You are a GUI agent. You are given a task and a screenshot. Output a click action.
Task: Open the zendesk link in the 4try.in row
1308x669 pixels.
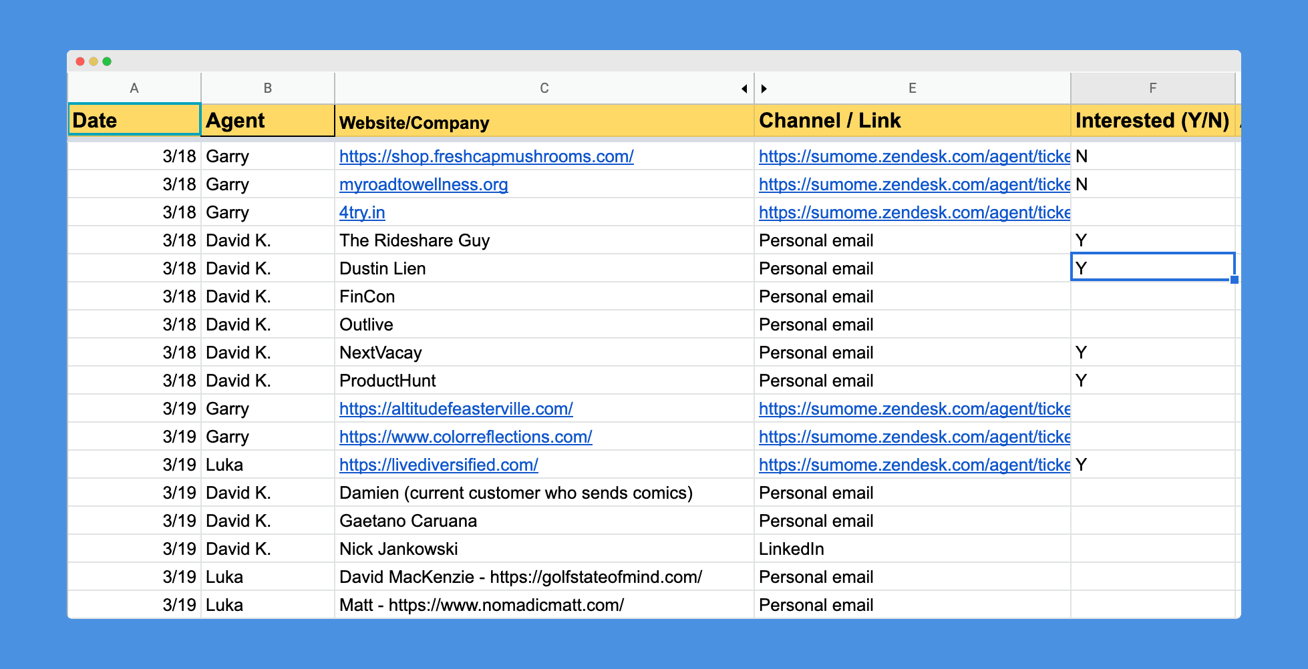(x=915, y=212)
